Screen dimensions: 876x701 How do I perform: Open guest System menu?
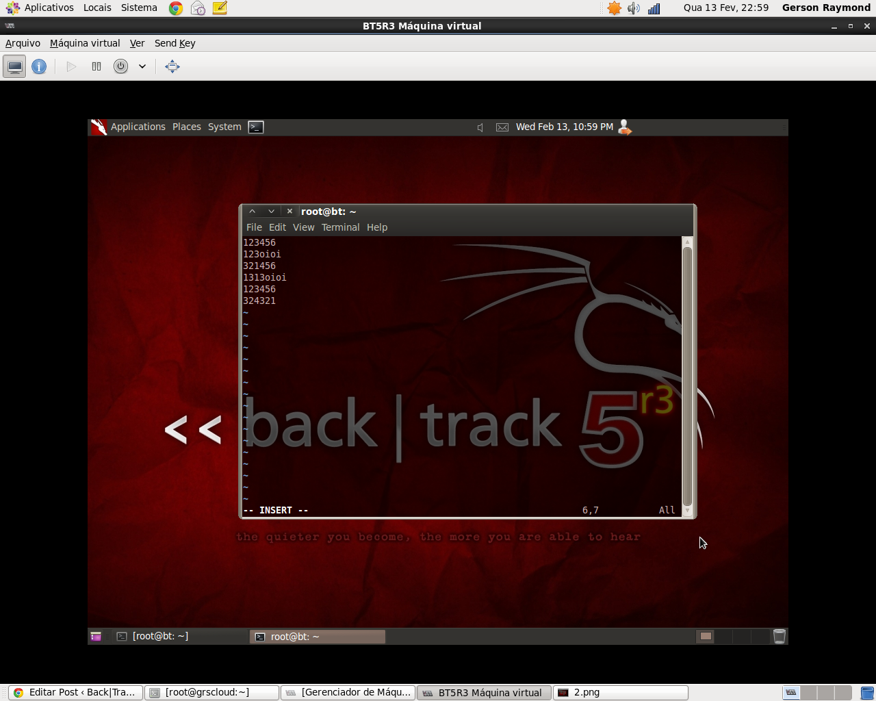tap(224, 127)
